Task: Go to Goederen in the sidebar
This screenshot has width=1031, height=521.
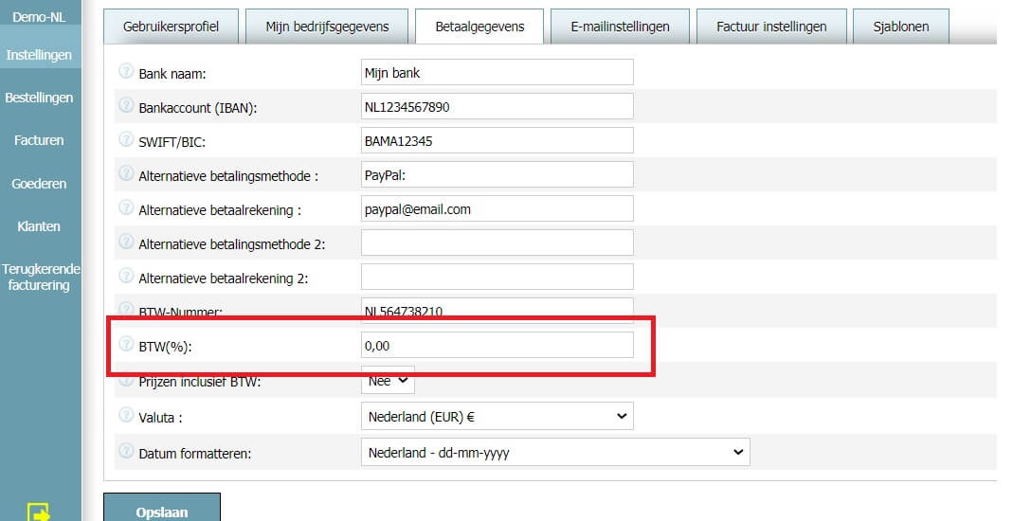Action: pyautogui.click(x=39, y=184)
